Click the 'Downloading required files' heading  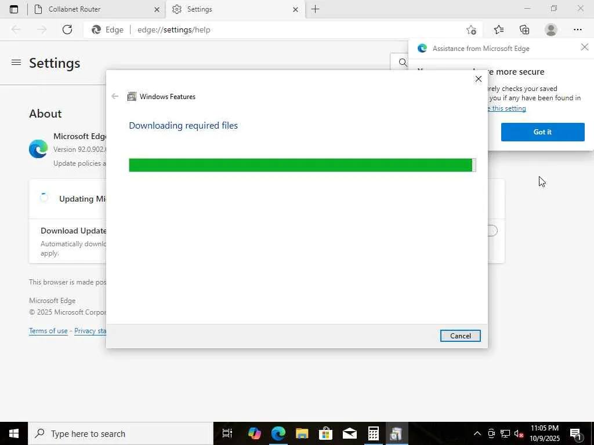[x=183, y=125]
